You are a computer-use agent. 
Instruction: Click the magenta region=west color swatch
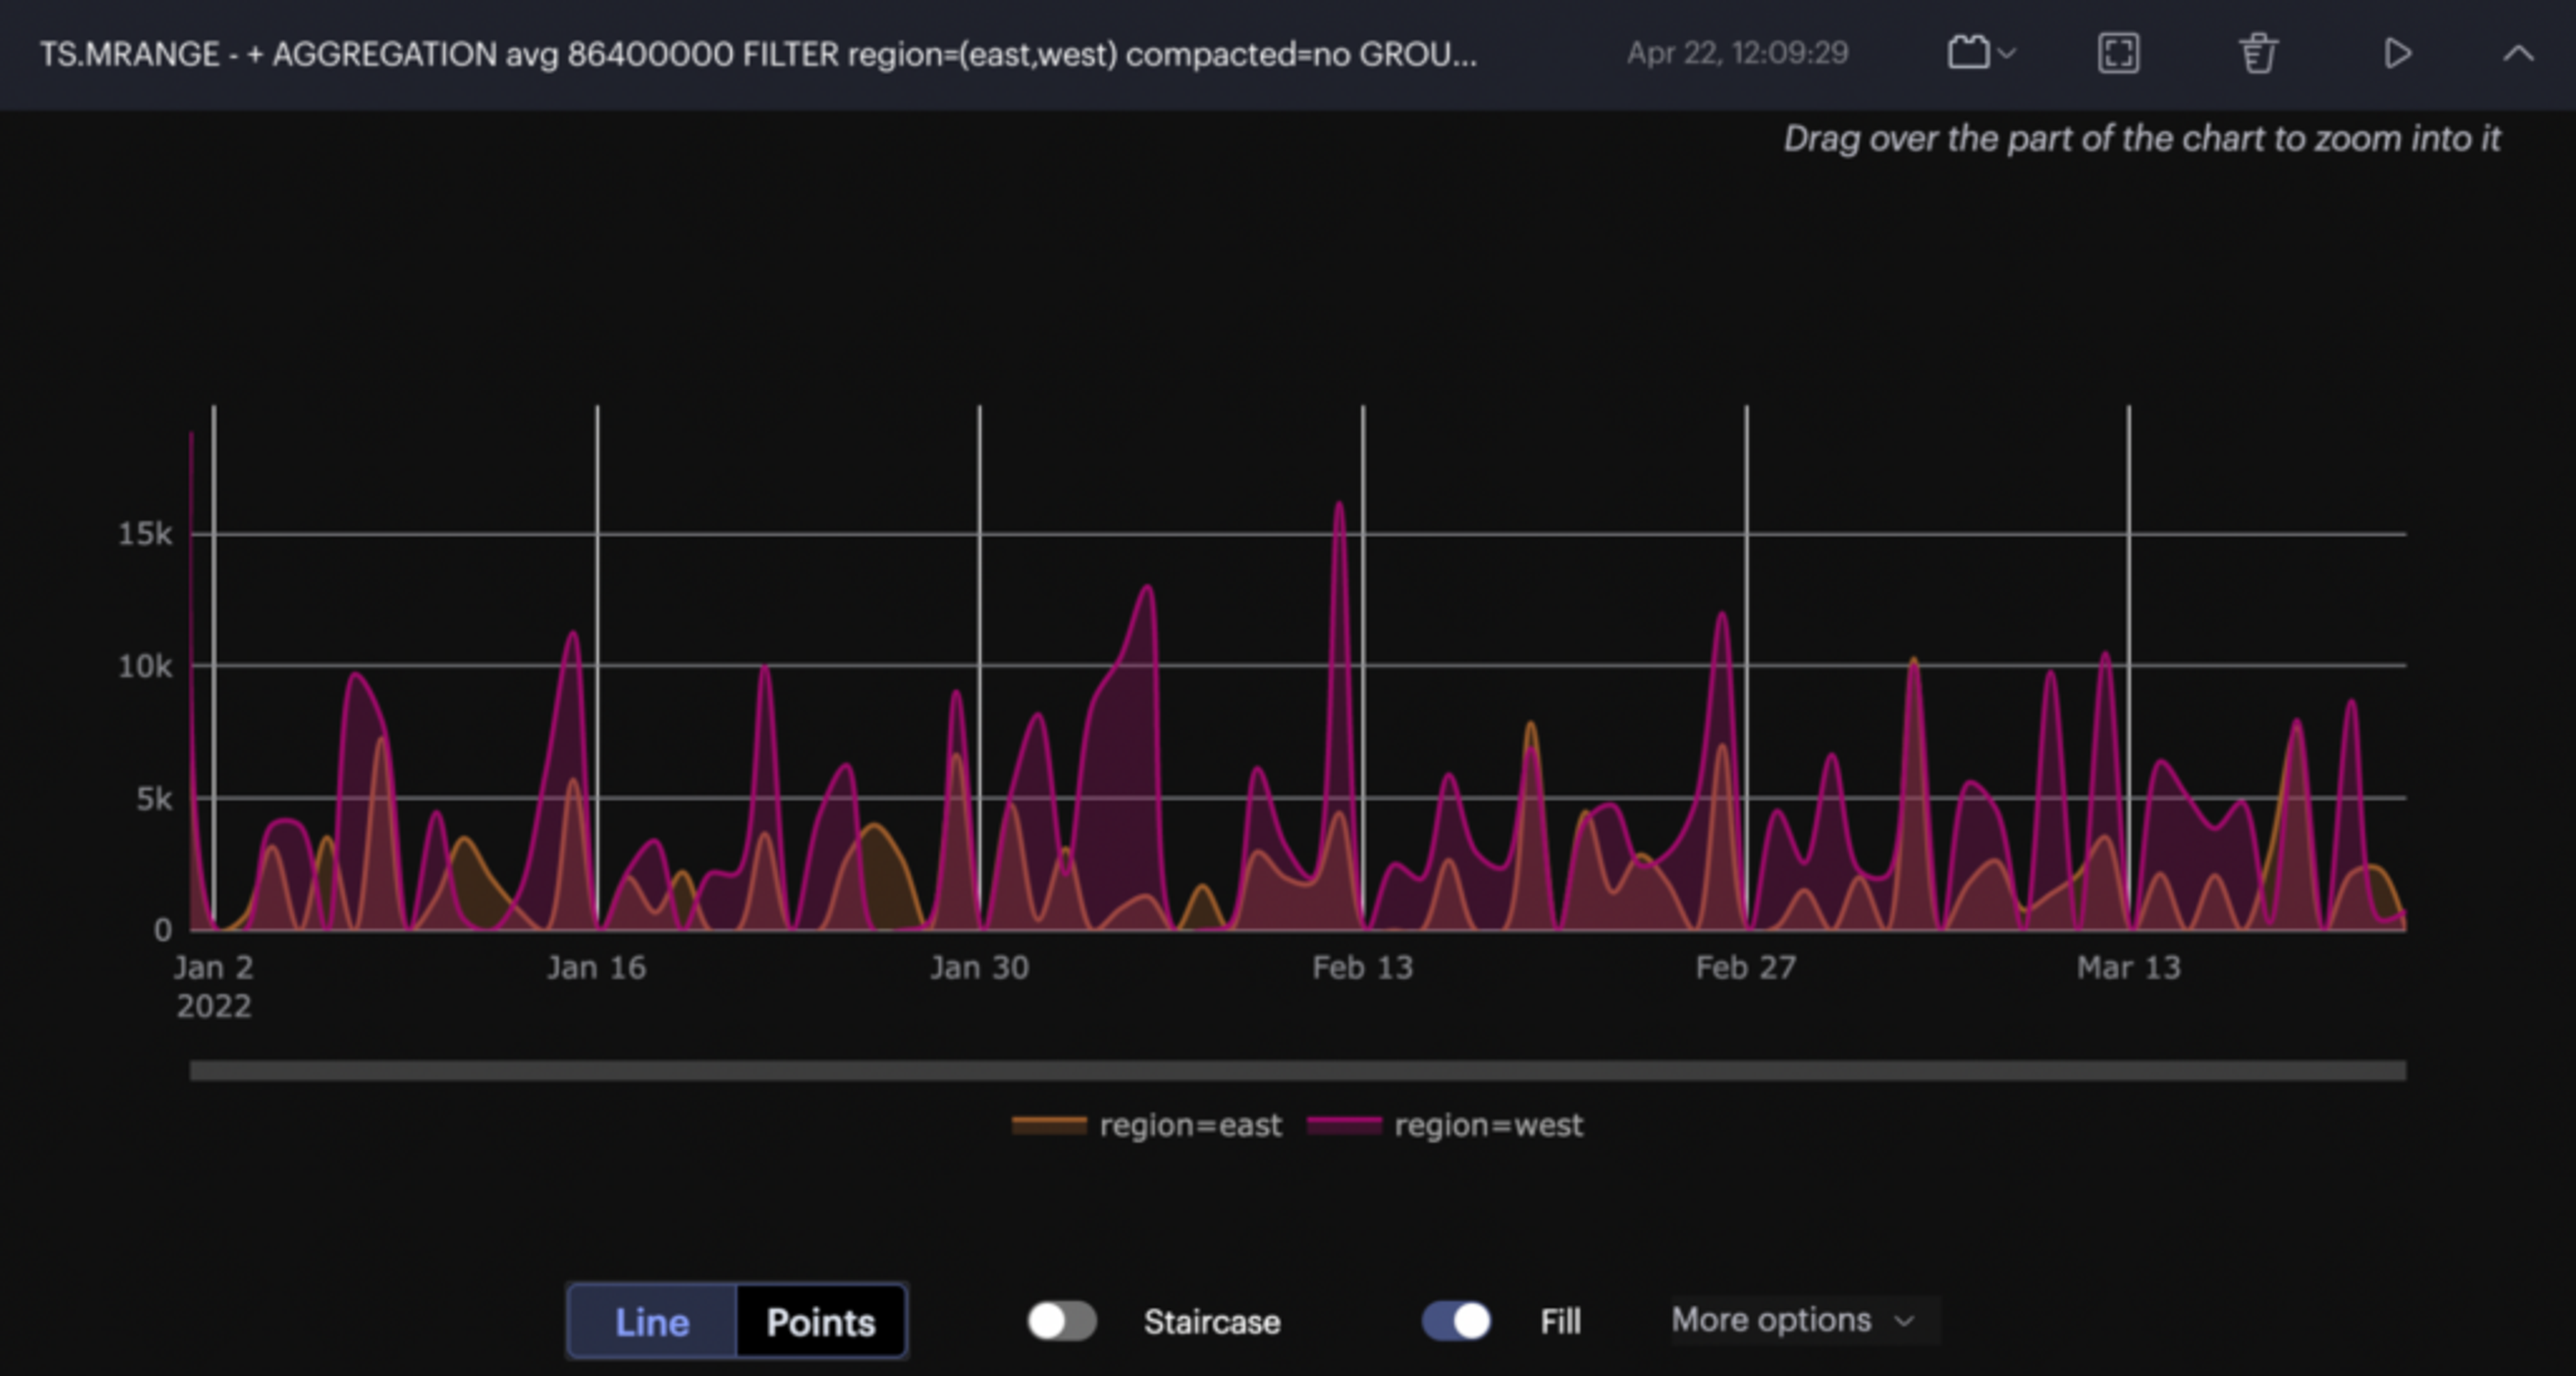[x=1344, y=1126]
